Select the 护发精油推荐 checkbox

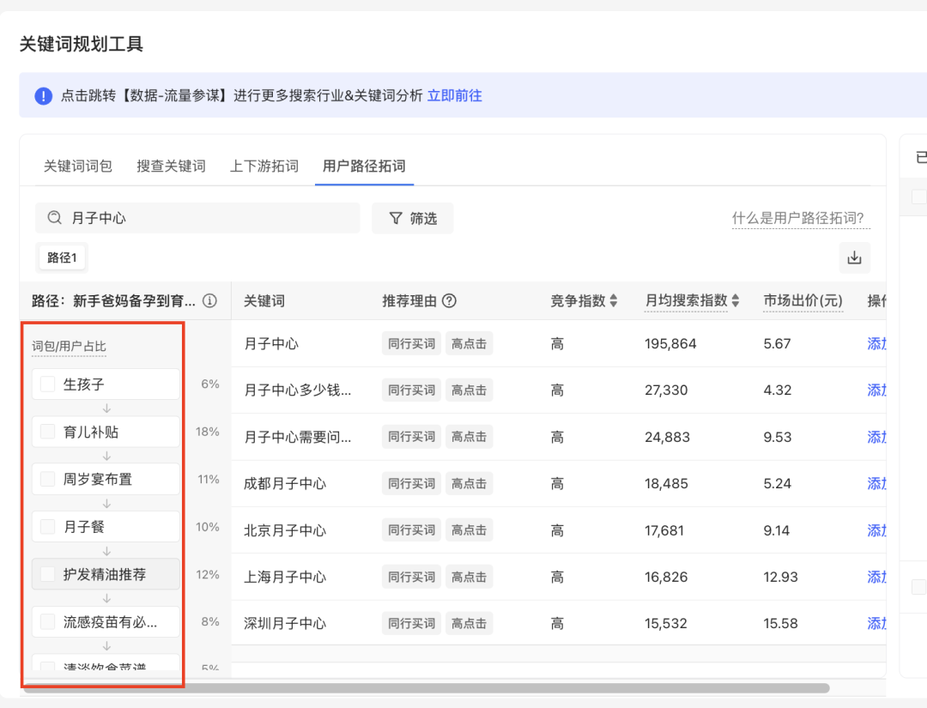tap(48, 574)
